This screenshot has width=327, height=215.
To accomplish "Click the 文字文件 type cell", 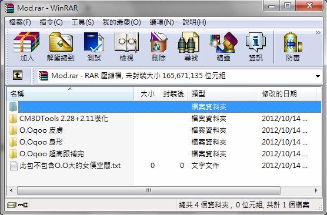I will (205, 166).
